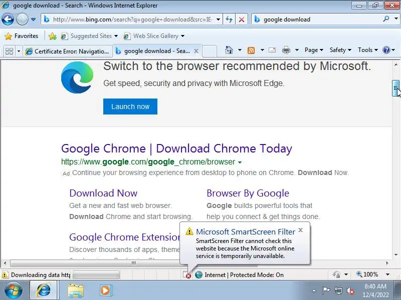401x300 pixels.
Task: Switch to Certificate Error Navigation tab
Action: [68, 51]
